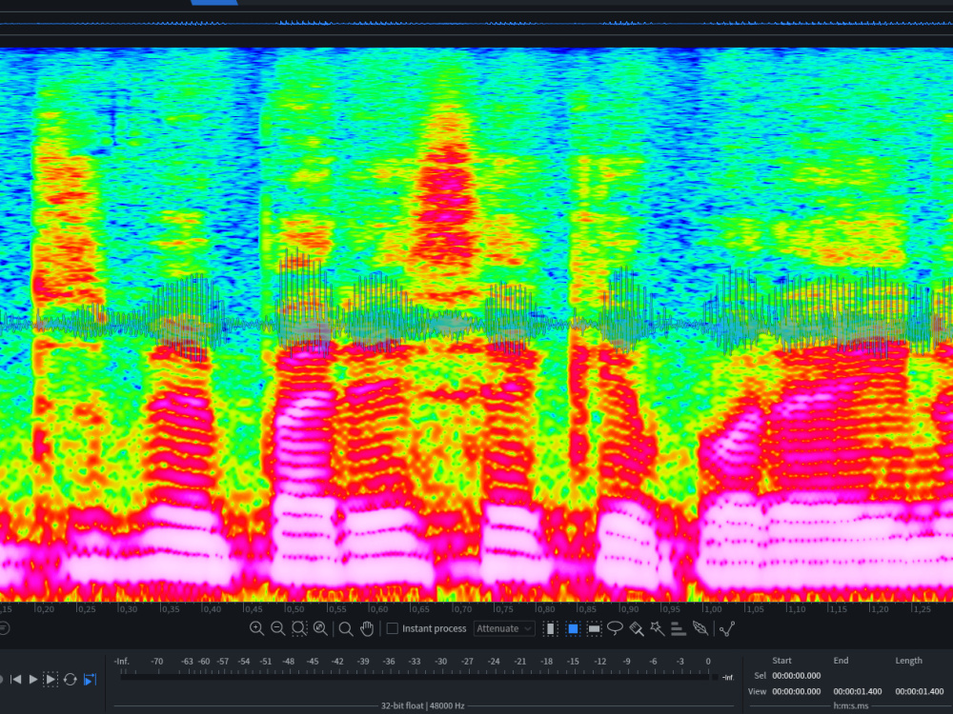Click 0,75 on the time ruler

point(503,609)
